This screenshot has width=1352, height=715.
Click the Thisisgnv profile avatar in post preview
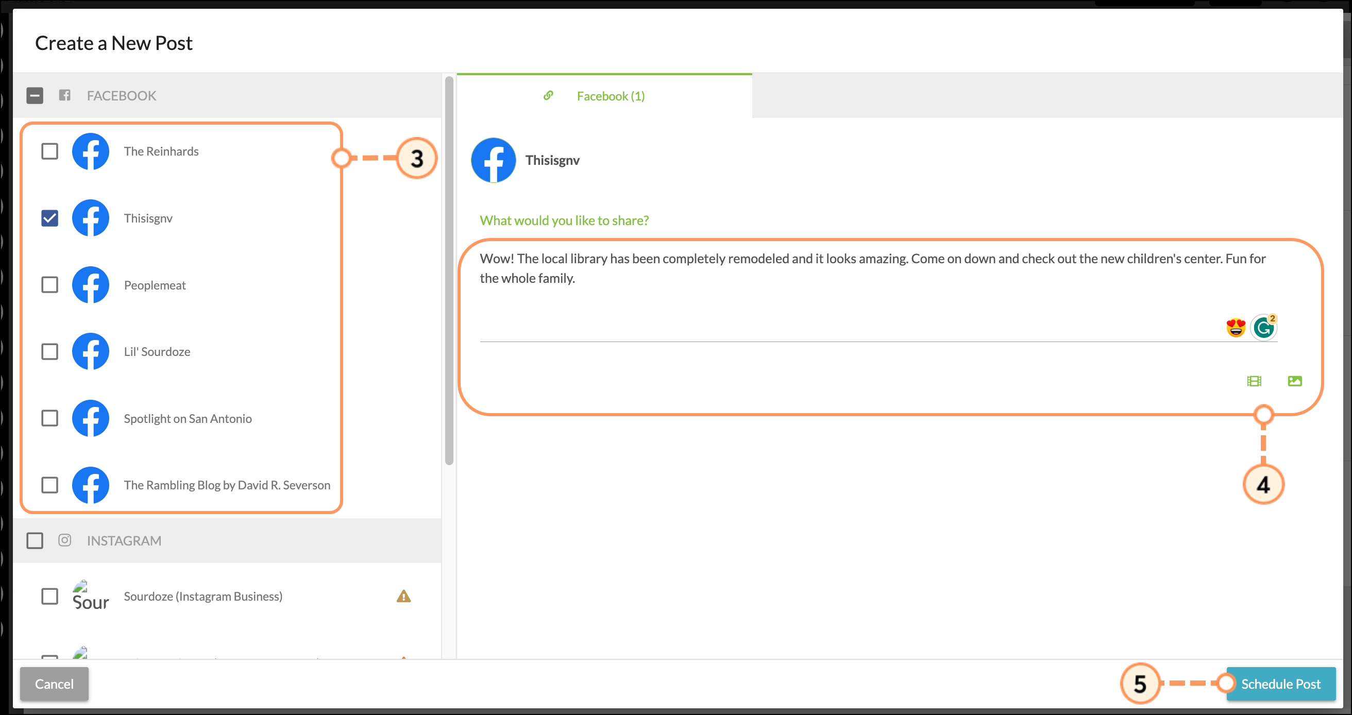[494, 160]
